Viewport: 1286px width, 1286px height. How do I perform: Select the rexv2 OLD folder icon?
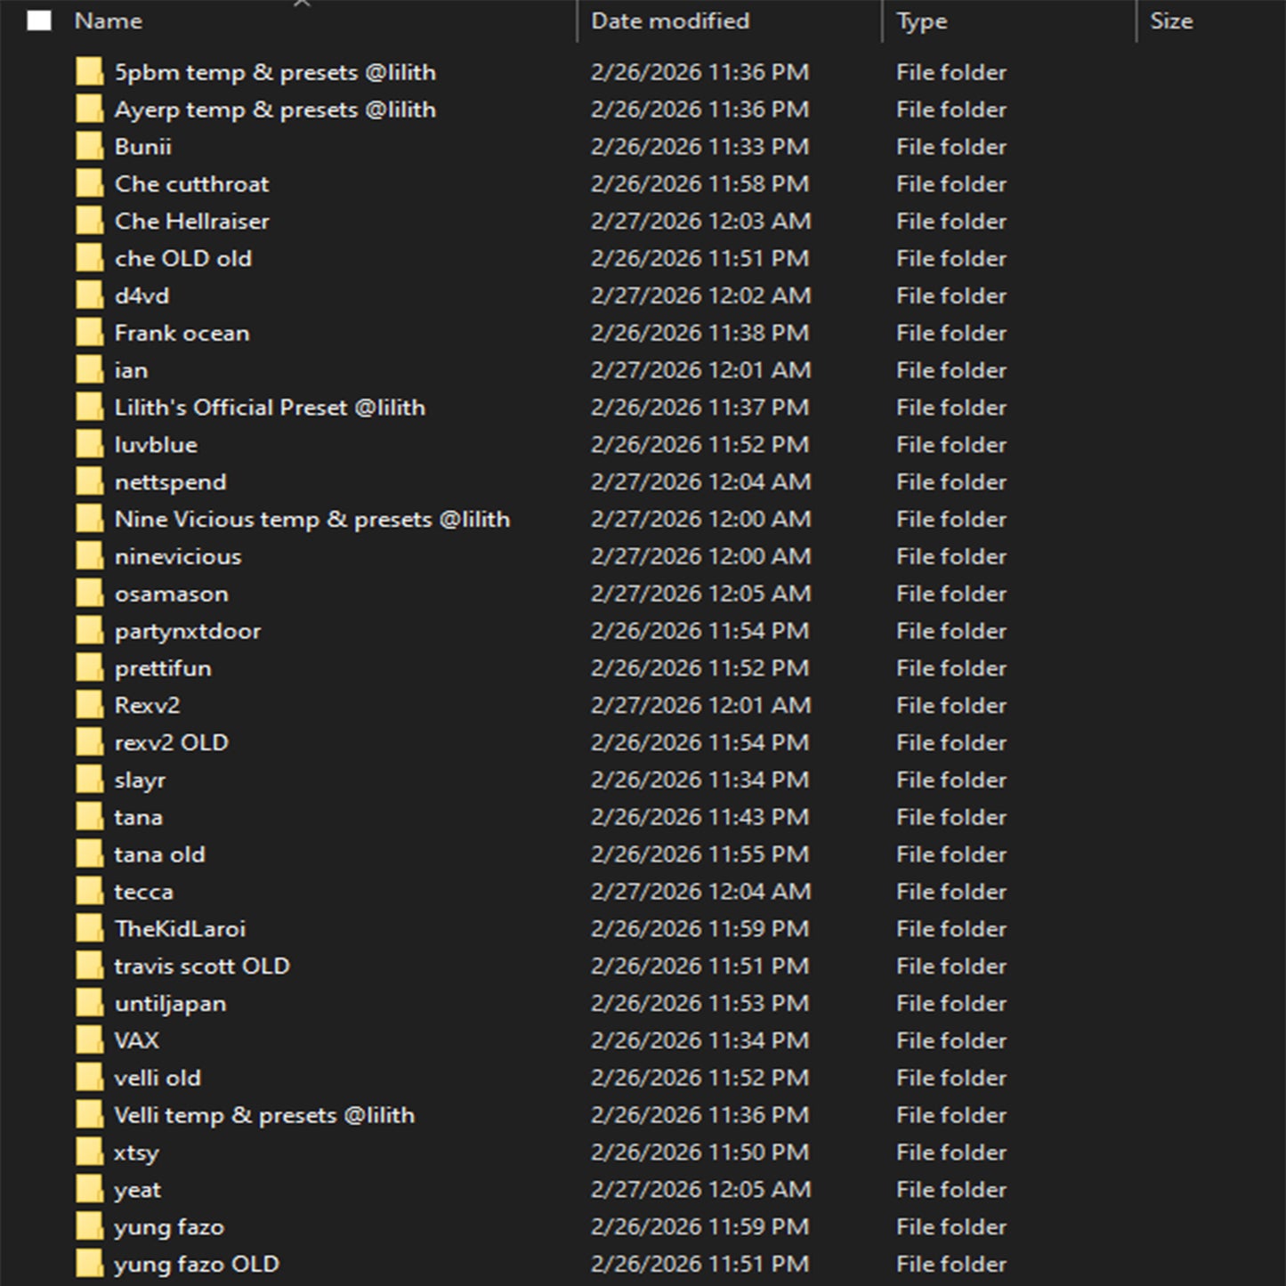89,742
